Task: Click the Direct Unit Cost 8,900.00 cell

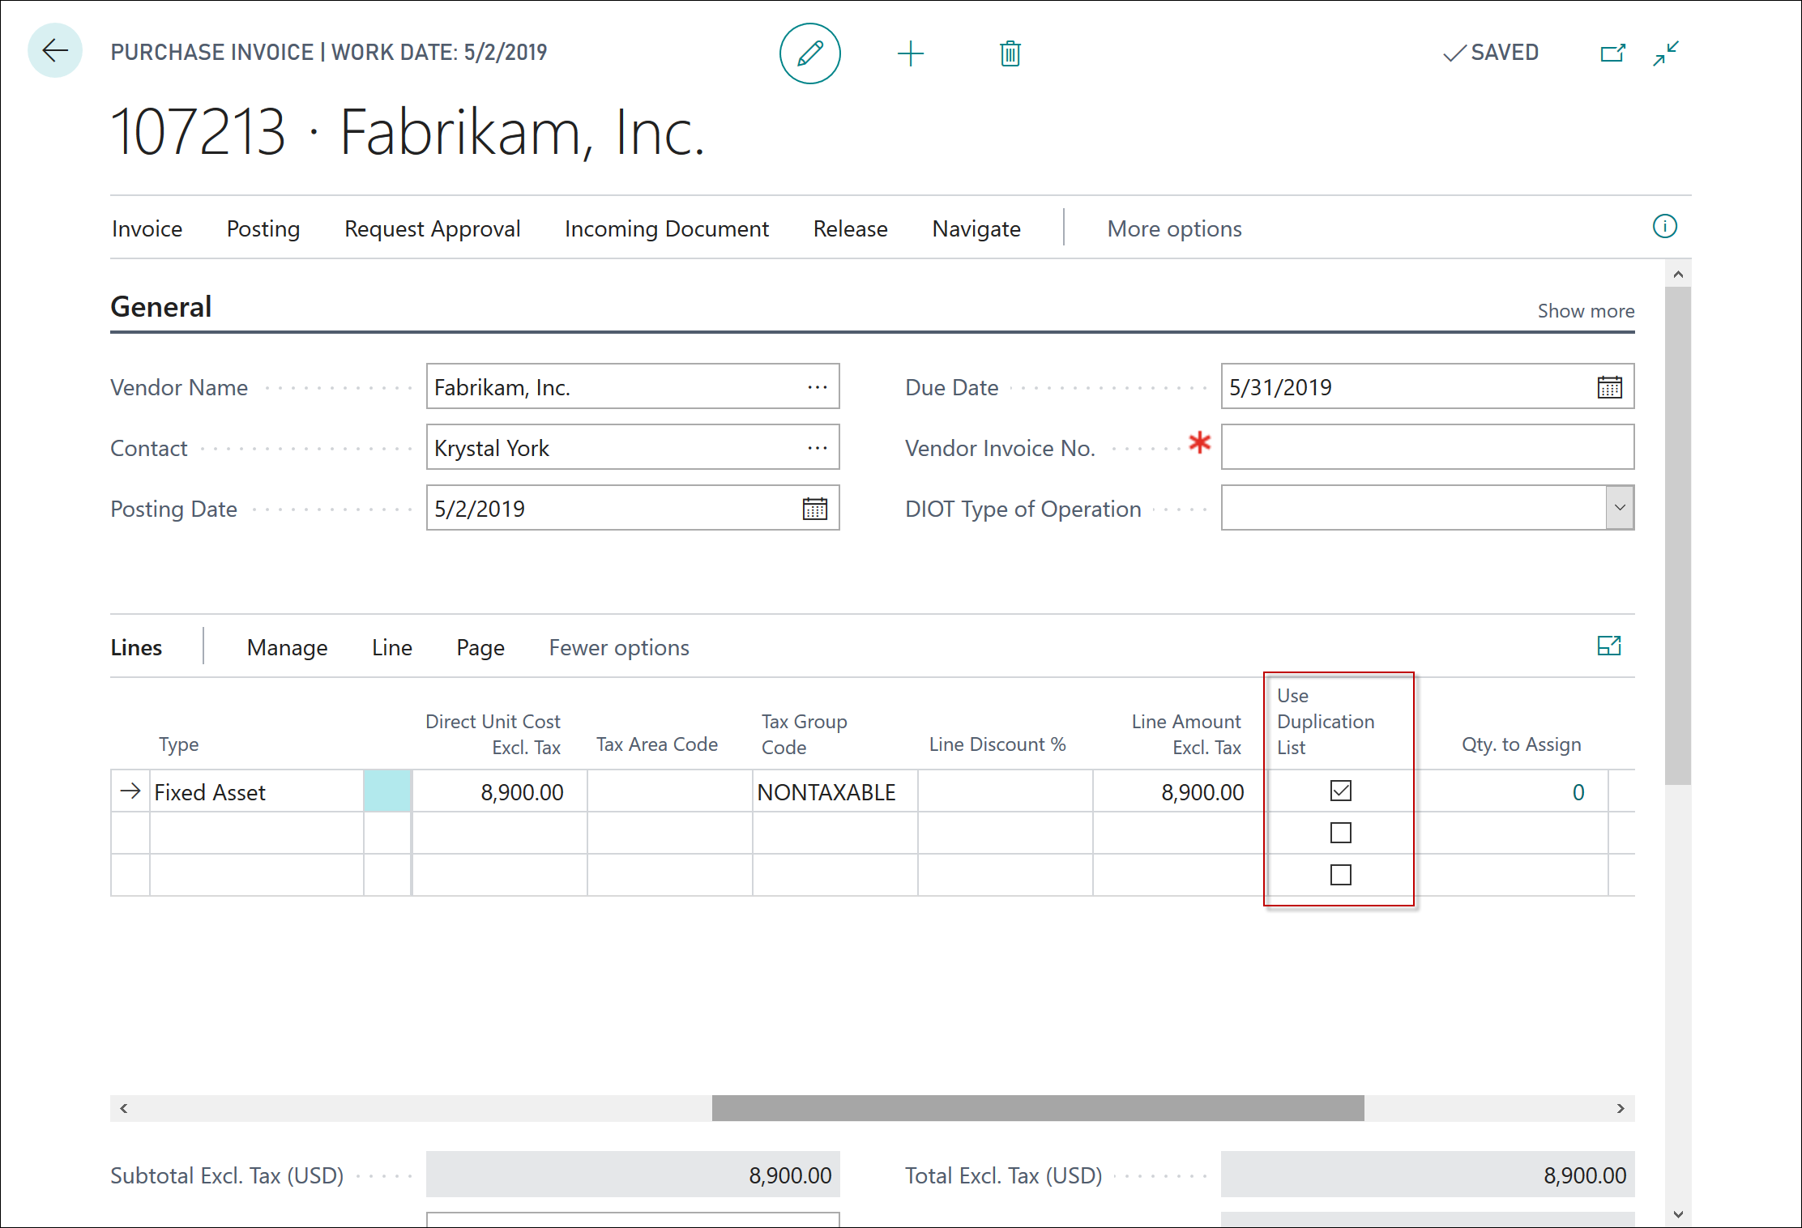Action: (499, 791)
